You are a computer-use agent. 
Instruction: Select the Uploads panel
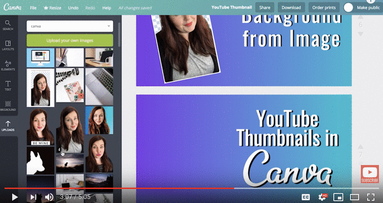(8, 126)
